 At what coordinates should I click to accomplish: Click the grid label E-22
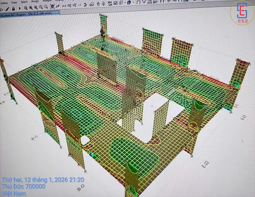[205, 164]
